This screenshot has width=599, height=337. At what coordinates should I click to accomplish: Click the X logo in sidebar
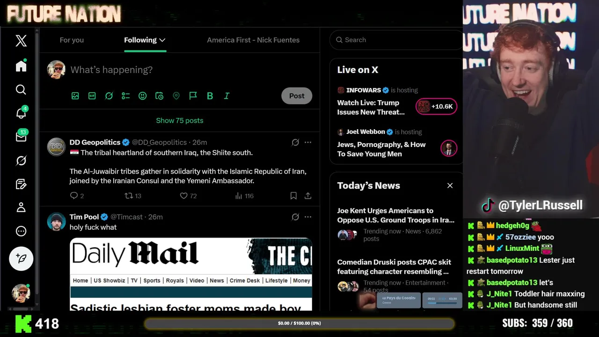pyautogui.click(x=21, y=41)
